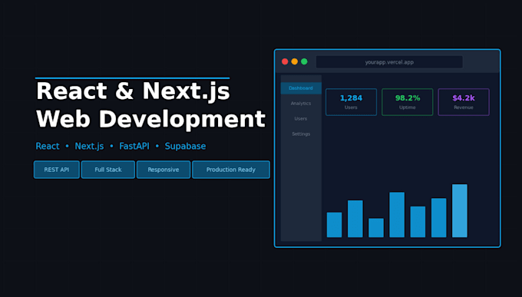Select the Full Stack badge
The width and height of the screenshot is (522, 297).
[108, 170]
